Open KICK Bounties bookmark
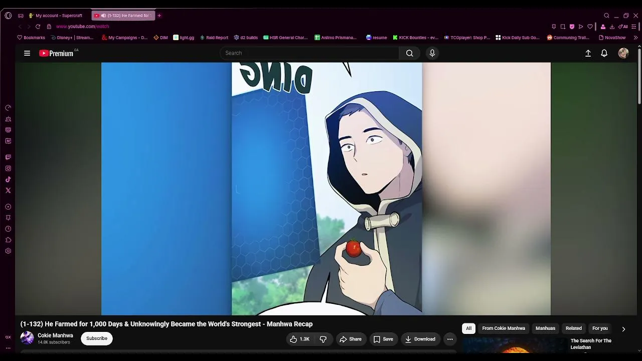 [415, 38]
